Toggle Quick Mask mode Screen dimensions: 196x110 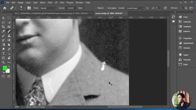(x=3, y=76)
